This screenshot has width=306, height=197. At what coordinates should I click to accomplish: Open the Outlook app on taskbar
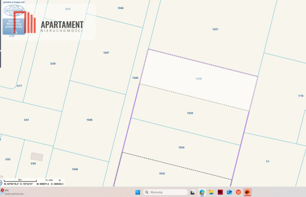point(229,192)
